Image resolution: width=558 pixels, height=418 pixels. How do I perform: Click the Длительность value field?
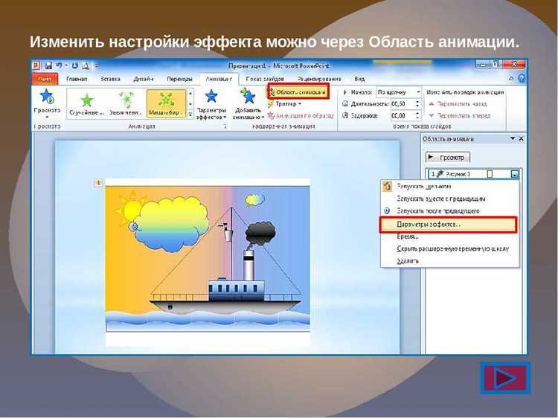[402, 104]
